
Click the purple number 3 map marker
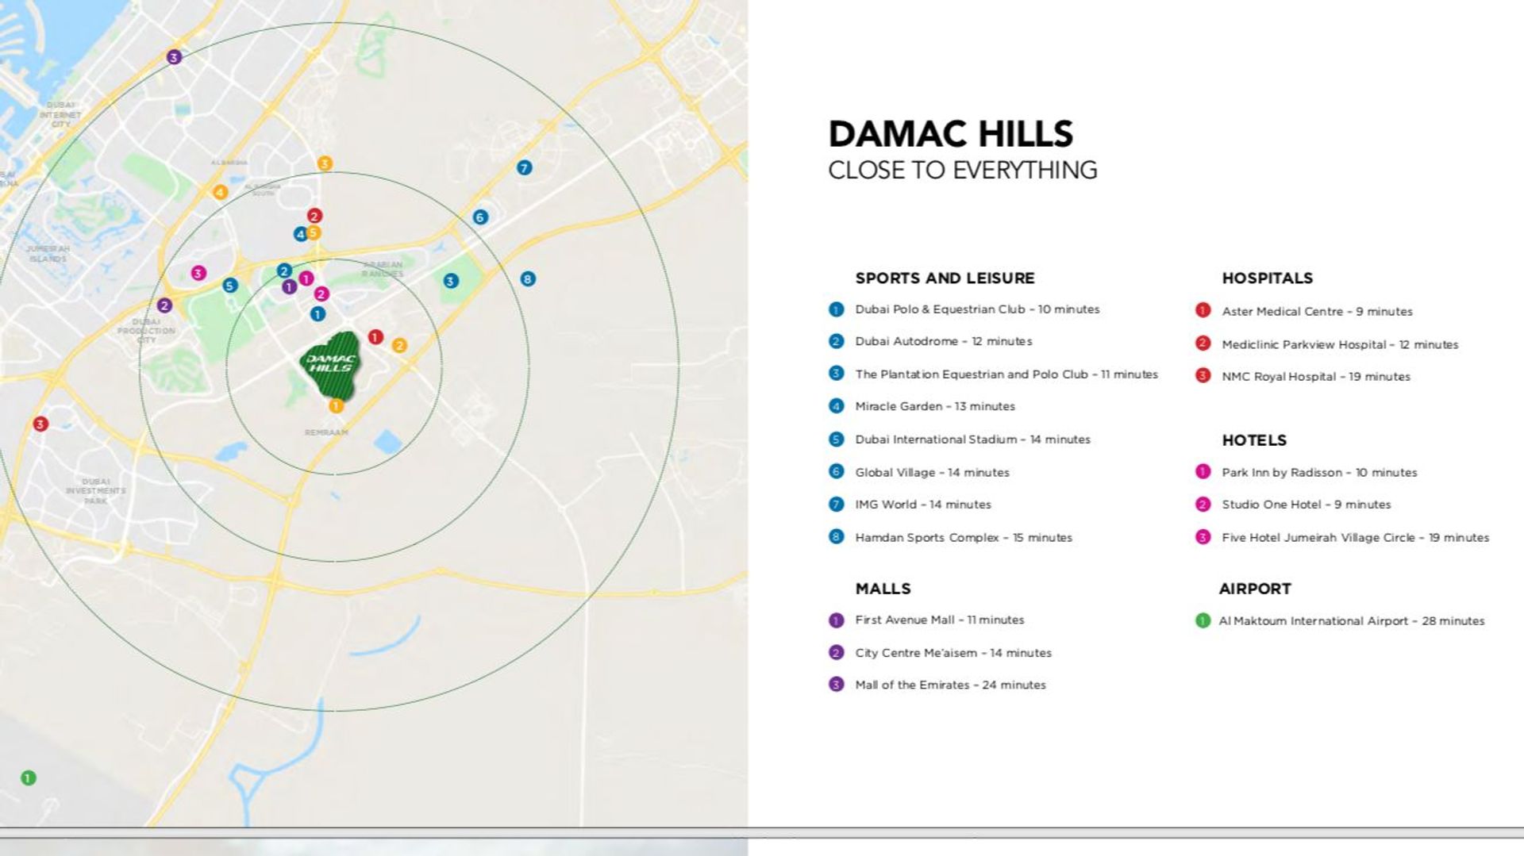pyautogui.click(x=174, y=57)
